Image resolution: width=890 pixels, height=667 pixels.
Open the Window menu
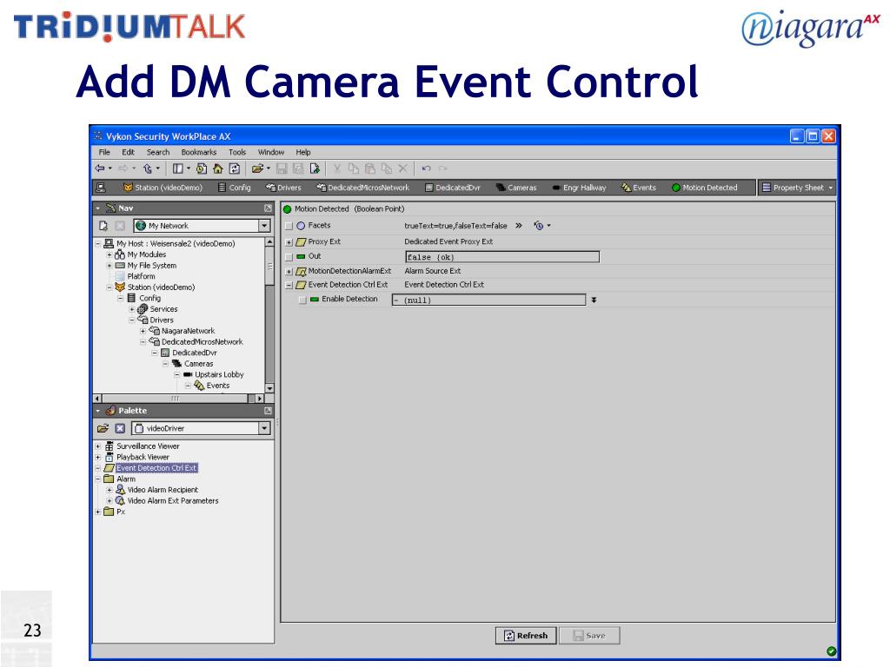click(271, 152)
